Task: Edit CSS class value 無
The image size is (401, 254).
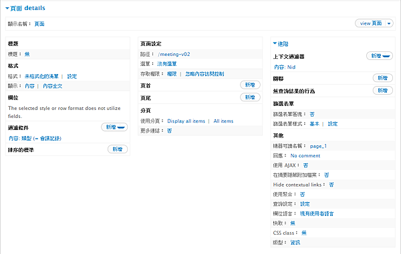Action: (x=304, y=233)
